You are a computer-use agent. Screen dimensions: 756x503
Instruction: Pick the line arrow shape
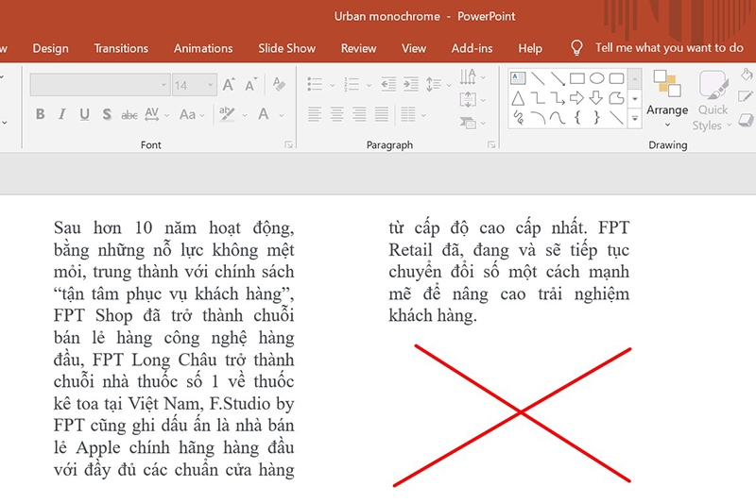pyautogui.click(x=558, y=78)
